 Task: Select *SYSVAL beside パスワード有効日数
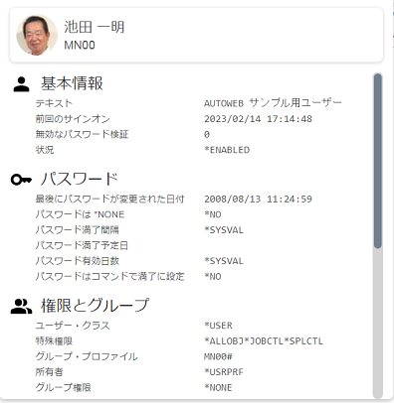(224, 261)
